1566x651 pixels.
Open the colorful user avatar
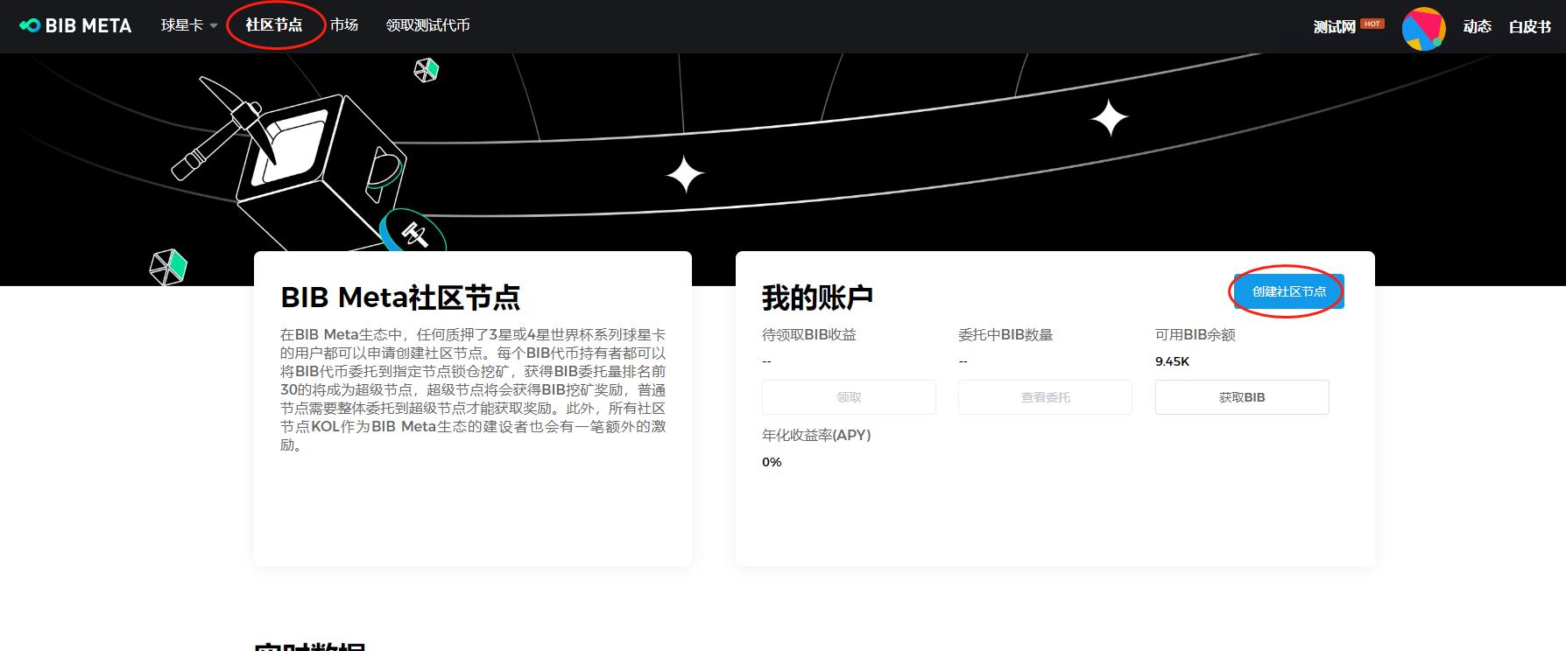1422,28
